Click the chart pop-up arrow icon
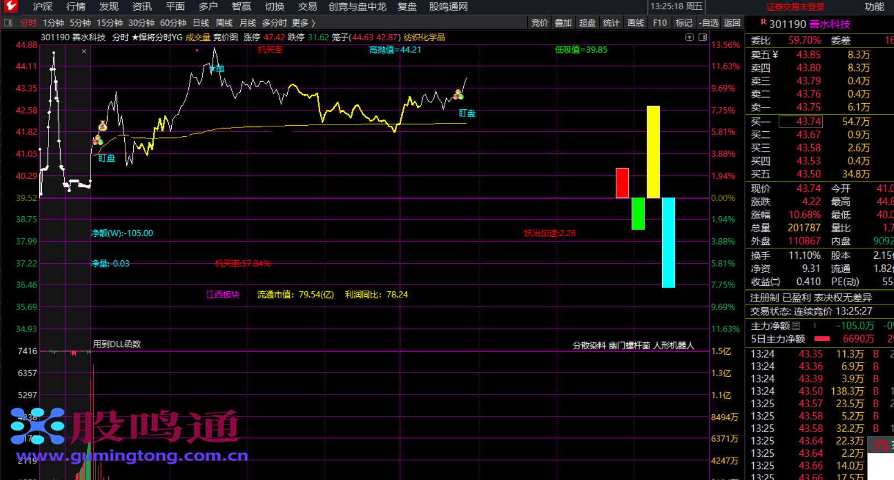894x480 pixels. (x=690, y=37)
